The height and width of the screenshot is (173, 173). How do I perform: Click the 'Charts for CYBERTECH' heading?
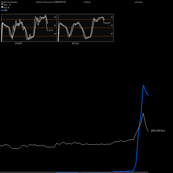[x=54, y=2]
